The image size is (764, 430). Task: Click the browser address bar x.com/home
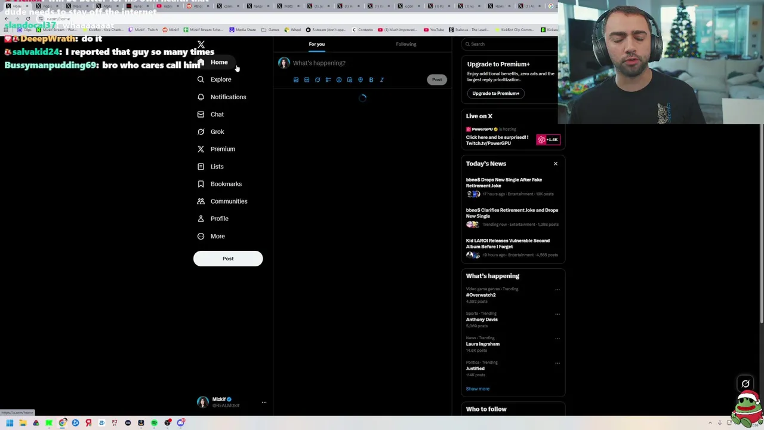point(58,19)
